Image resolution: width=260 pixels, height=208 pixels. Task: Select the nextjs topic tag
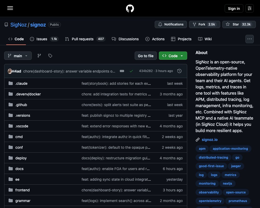(227, 184)
